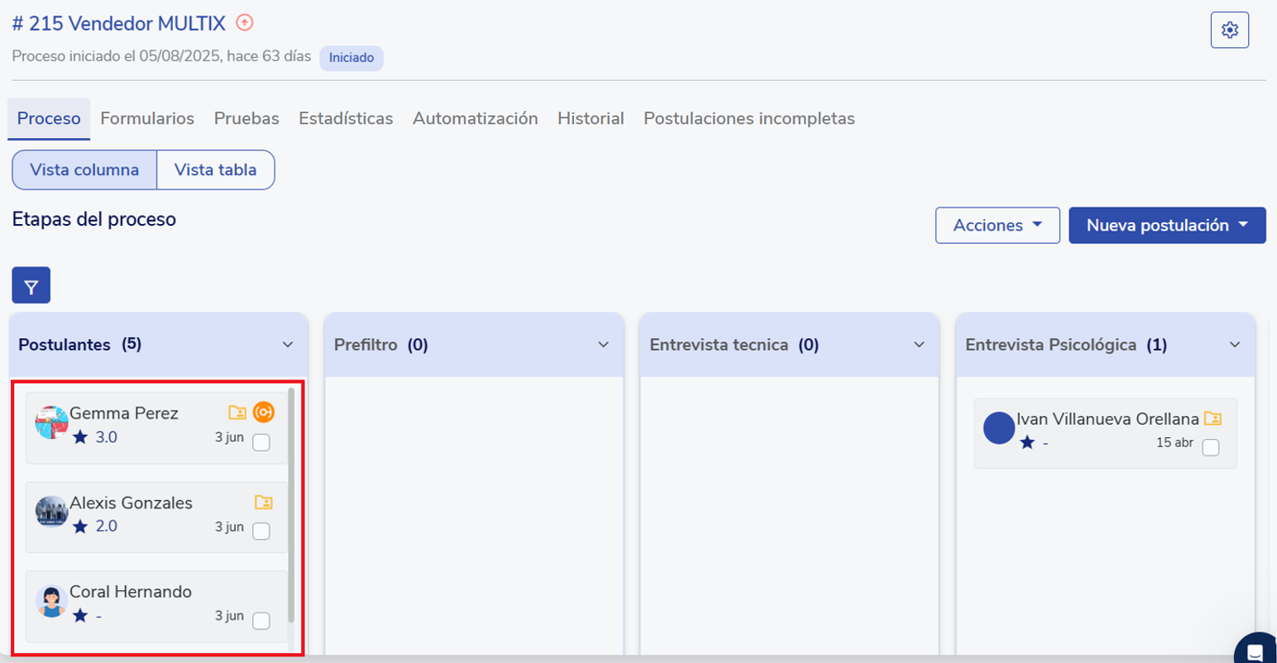1277x663 pixels.
Task: Collapse the Postulantes column chevron
Action: click(x=288, y=345)
